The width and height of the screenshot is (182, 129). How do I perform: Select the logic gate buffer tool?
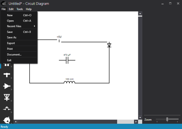point(7,86)
